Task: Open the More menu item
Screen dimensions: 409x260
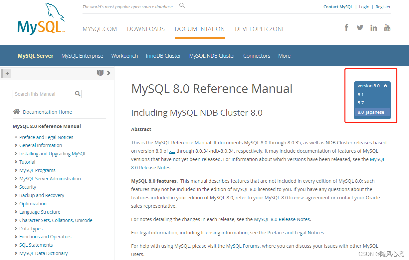Action: [285, 56]
